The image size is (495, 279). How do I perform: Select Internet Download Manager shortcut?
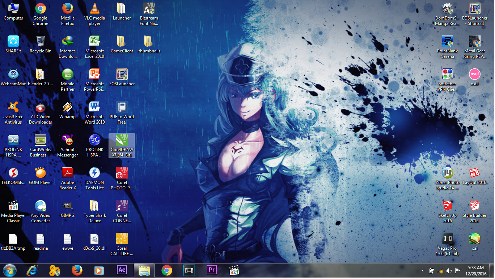tap(68, 47)
